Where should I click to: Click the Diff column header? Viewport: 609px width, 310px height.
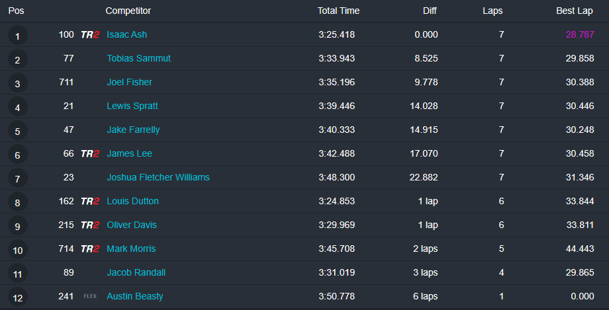point(430,11)
